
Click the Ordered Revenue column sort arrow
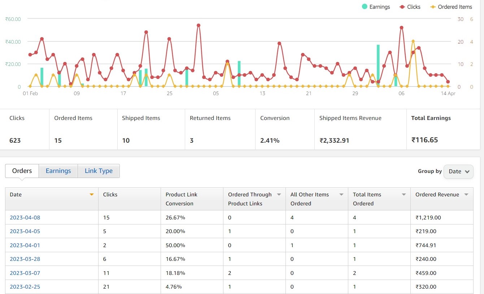466,194
